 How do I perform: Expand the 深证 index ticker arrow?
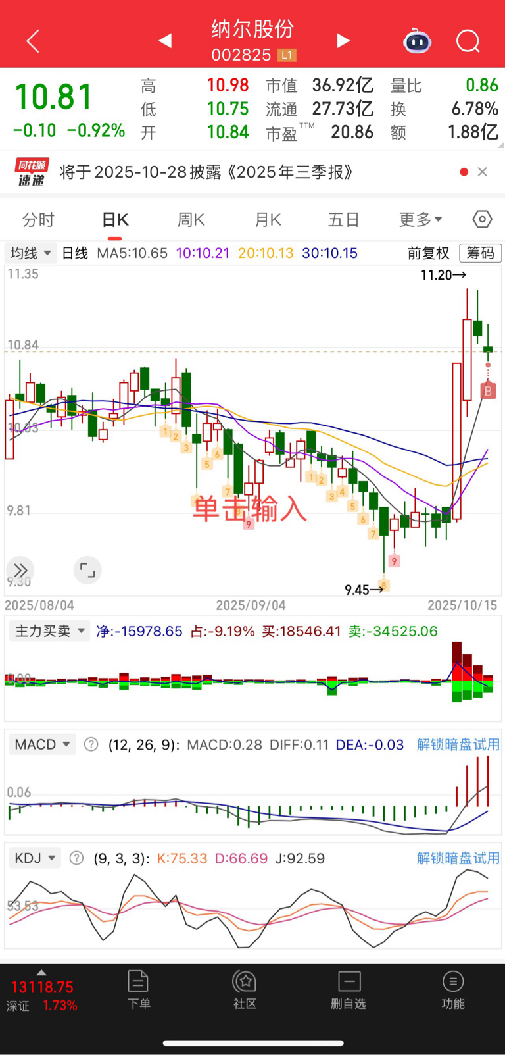[x=41, y=972]
